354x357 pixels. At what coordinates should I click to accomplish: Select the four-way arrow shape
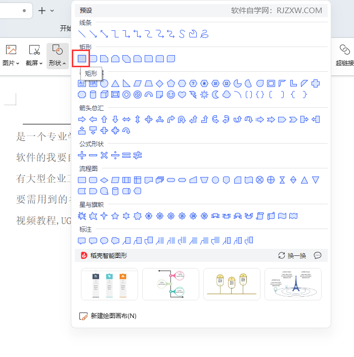click(149, 119)
